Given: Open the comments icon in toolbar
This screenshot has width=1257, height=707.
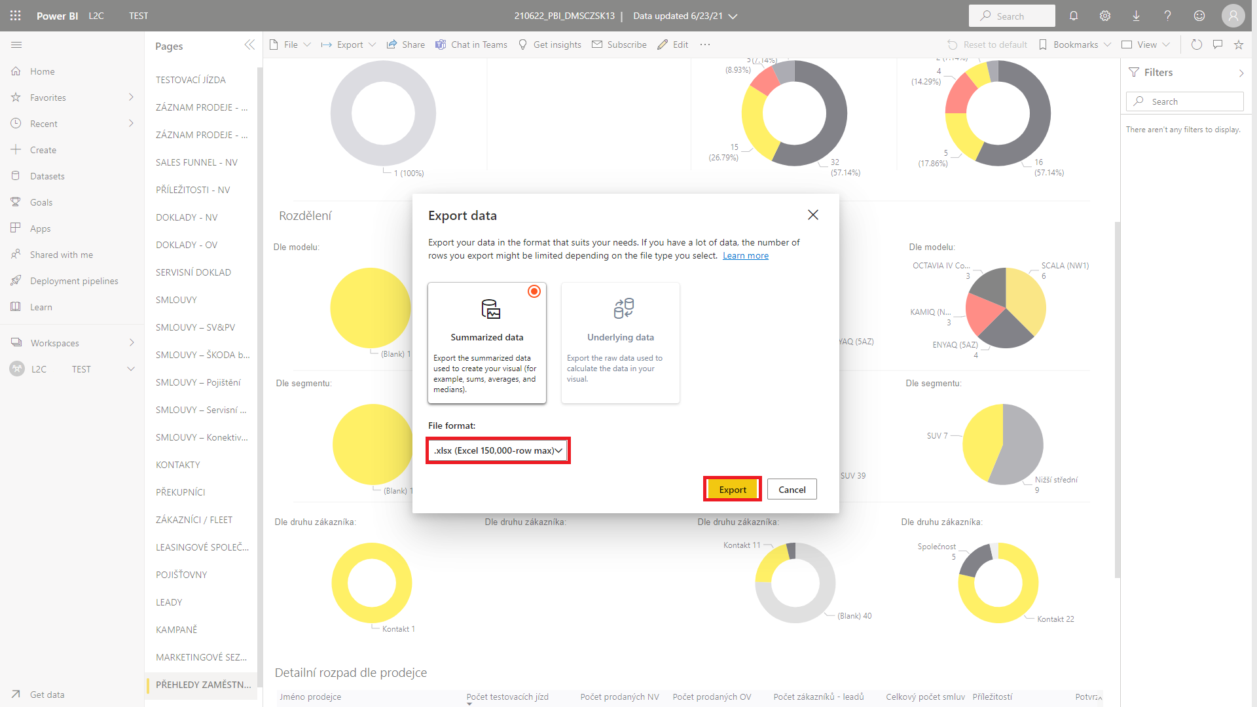Looking at the screenshot, I should click(1218, 45).
